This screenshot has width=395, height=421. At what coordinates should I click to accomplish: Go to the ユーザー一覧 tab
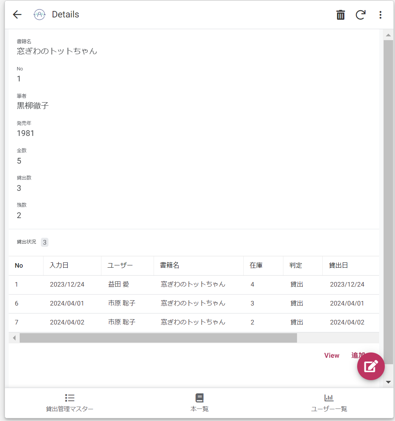click(329, 402)
